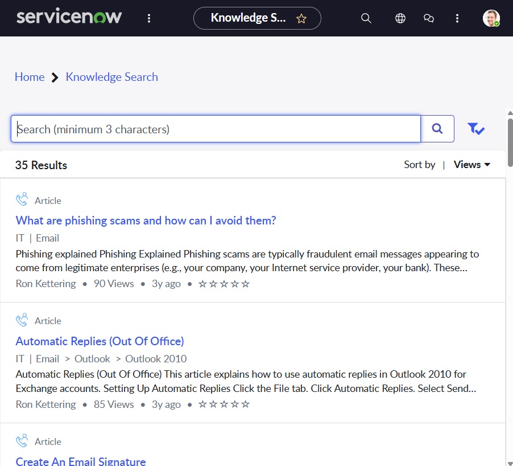Screen dimensions: 513x466
Task: Open the user profile avatar menu
Action: [x=491, y=18]
